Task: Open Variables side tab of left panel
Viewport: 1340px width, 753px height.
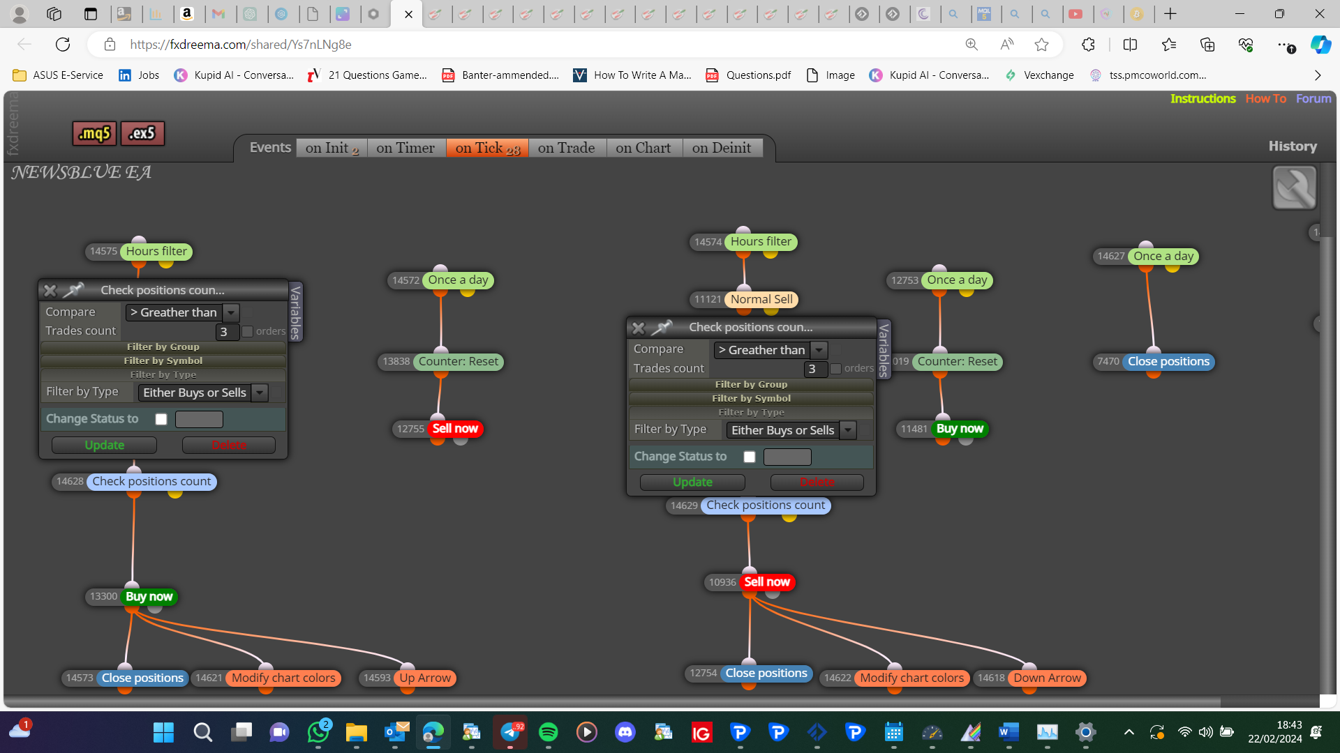Action: (296, 312)
